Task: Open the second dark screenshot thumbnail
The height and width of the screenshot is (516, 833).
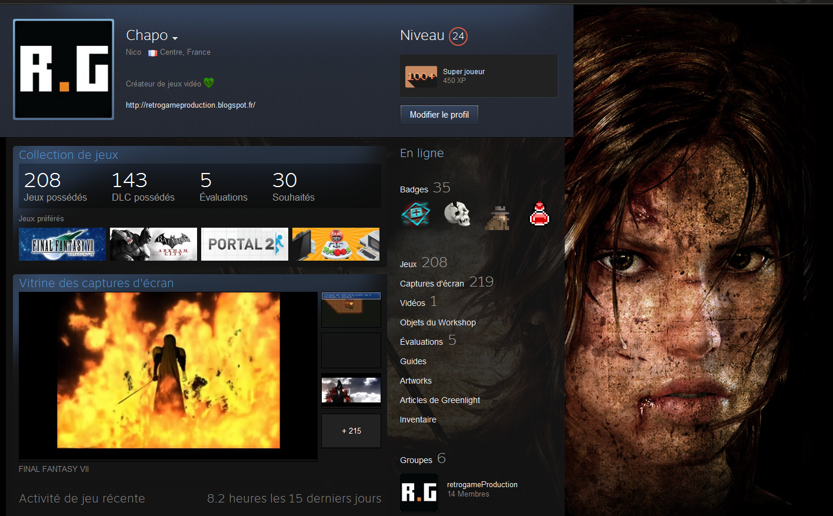Action: [351, 350]
